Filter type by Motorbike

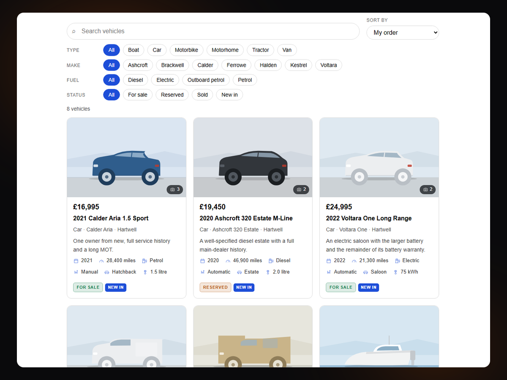click(x=187, y=50)
